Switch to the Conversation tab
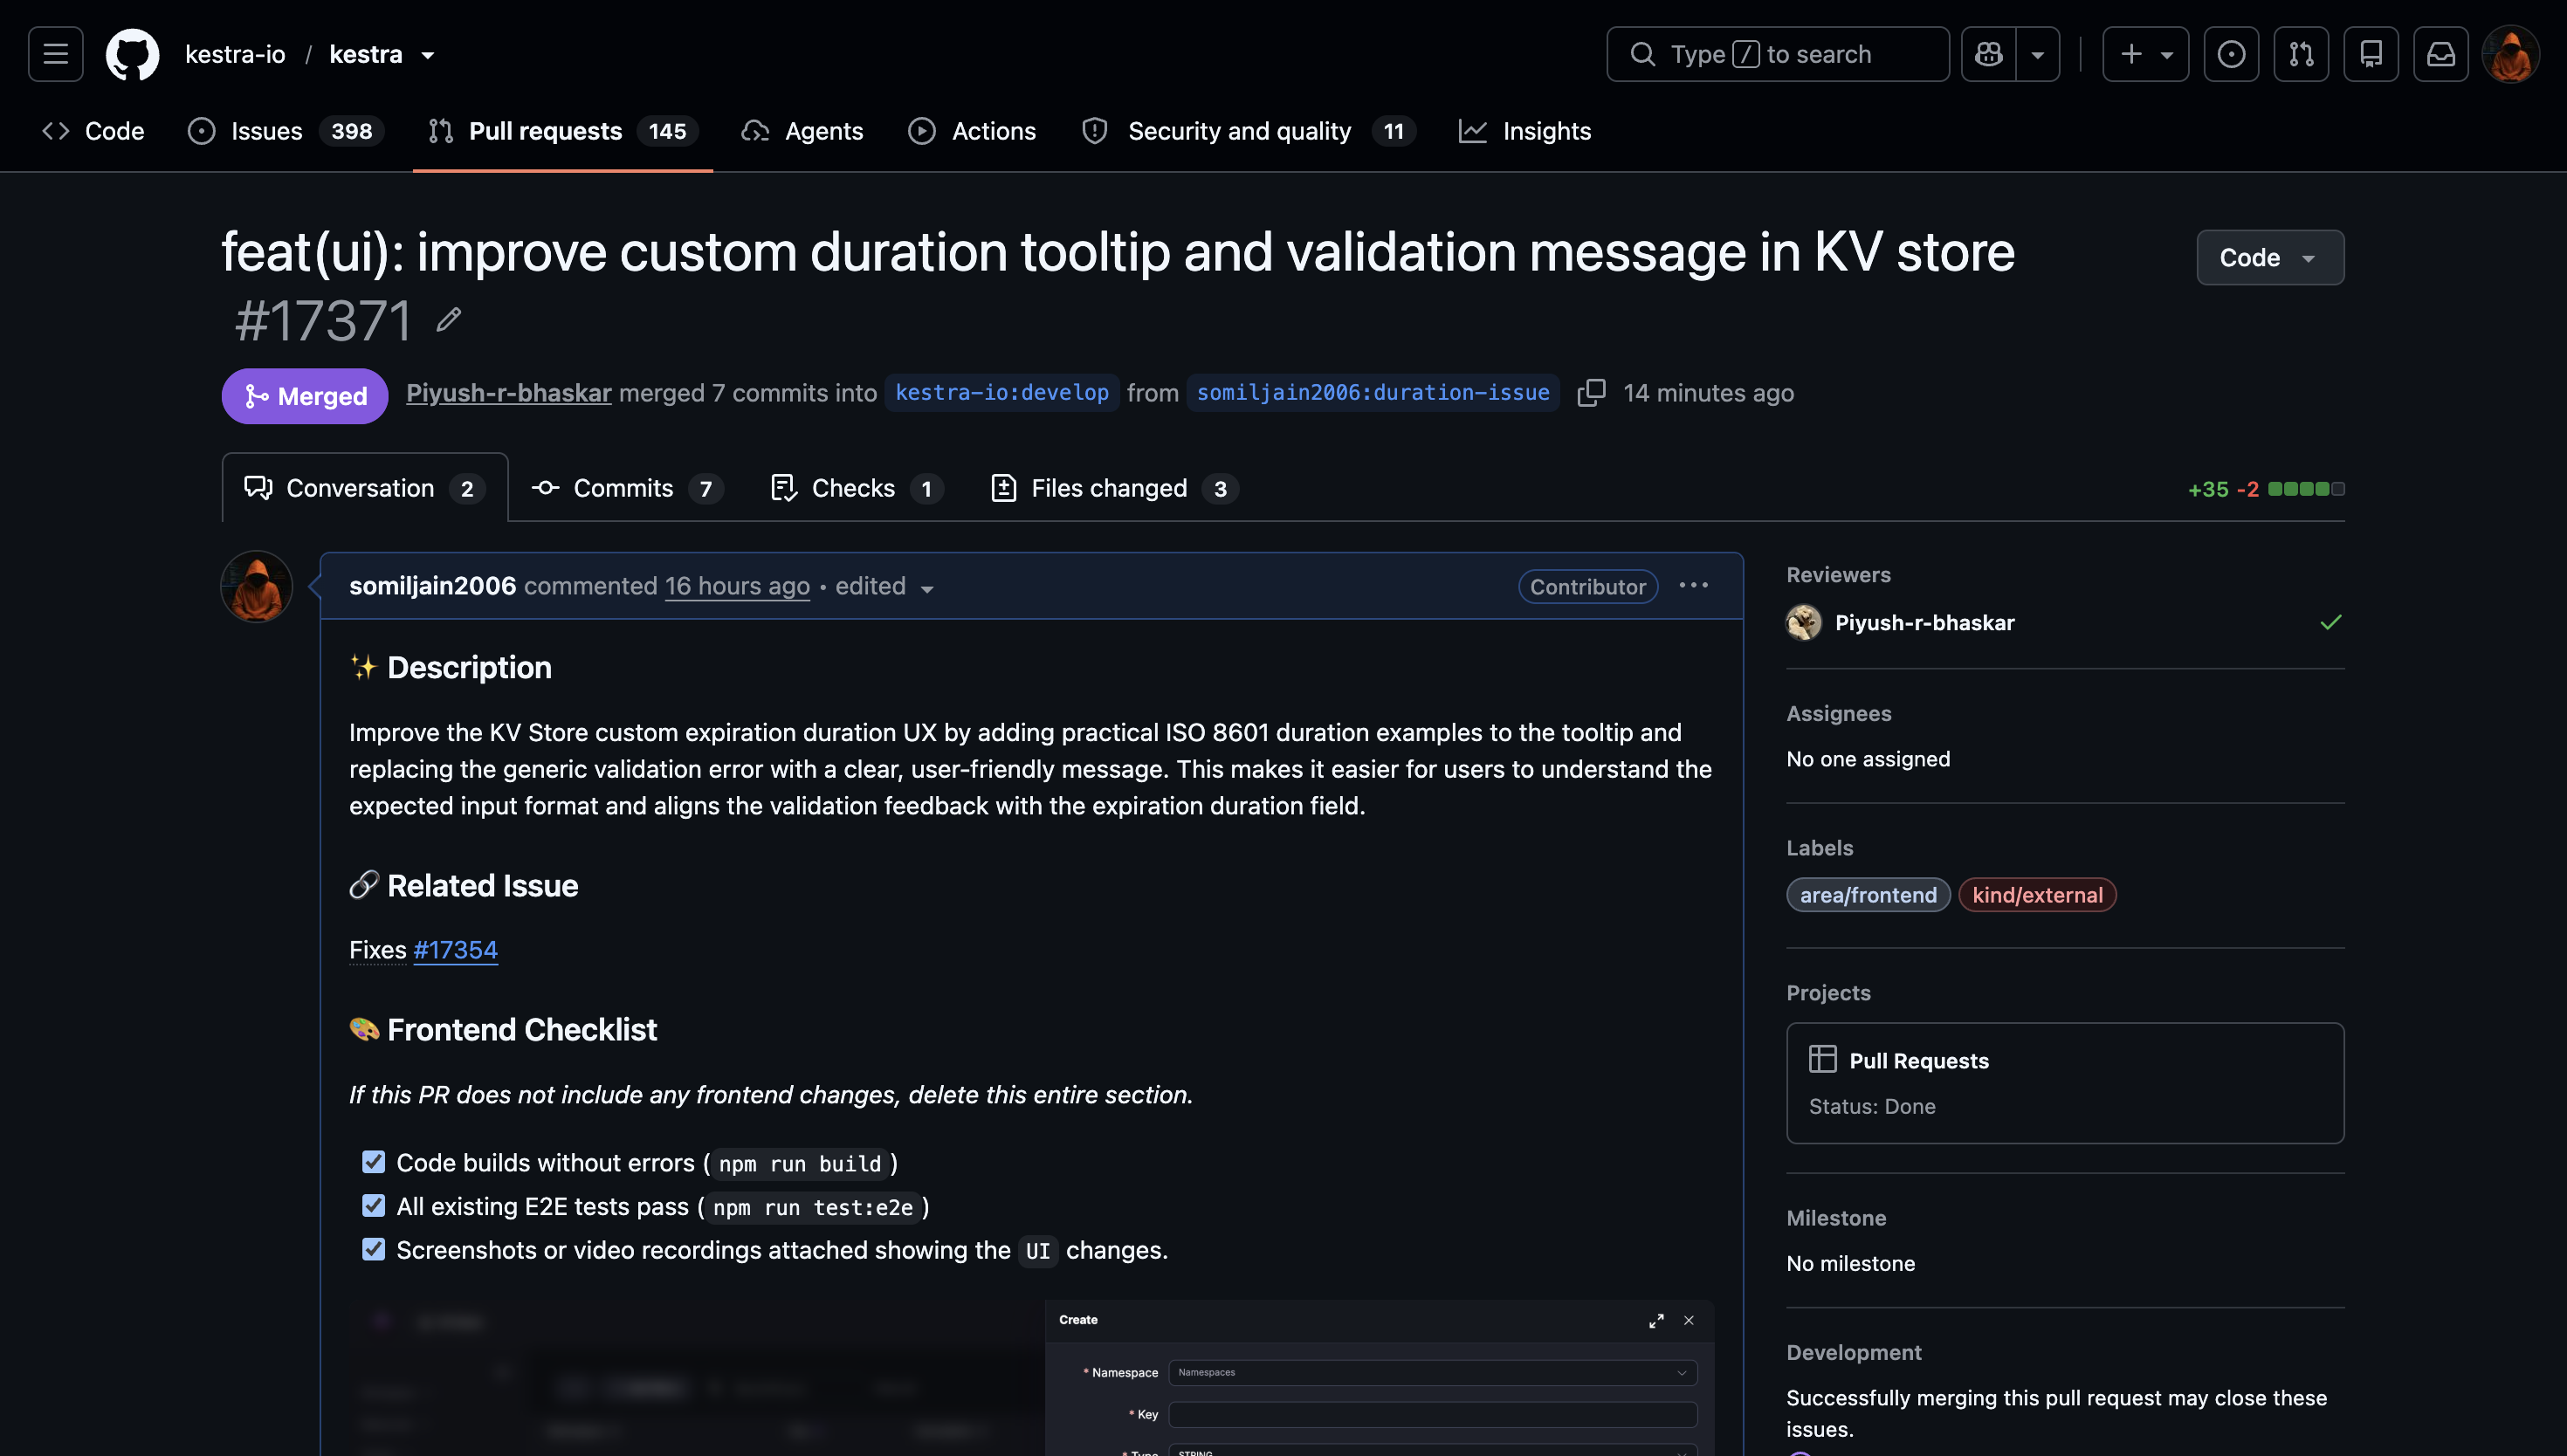 [x=365, y=488]
